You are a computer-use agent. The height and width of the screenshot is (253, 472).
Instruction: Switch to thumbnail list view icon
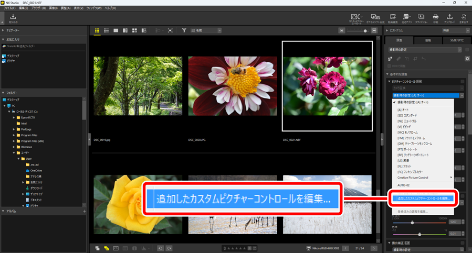coord(106,31)
